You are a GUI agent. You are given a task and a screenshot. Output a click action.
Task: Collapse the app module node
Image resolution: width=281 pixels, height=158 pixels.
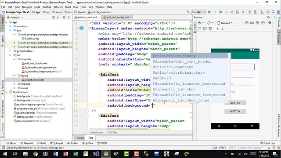pyautogui.click(x=7, y=22)
